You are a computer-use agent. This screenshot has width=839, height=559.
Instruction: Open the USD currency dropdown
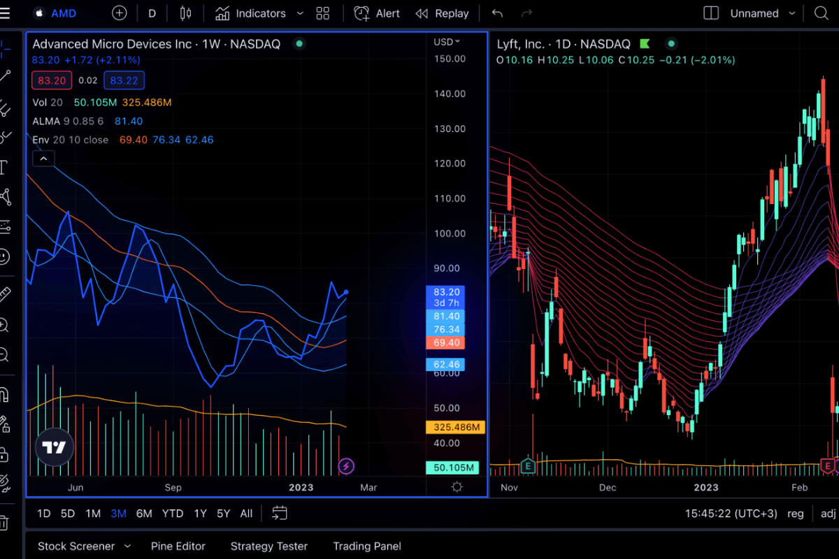(447, 42)
